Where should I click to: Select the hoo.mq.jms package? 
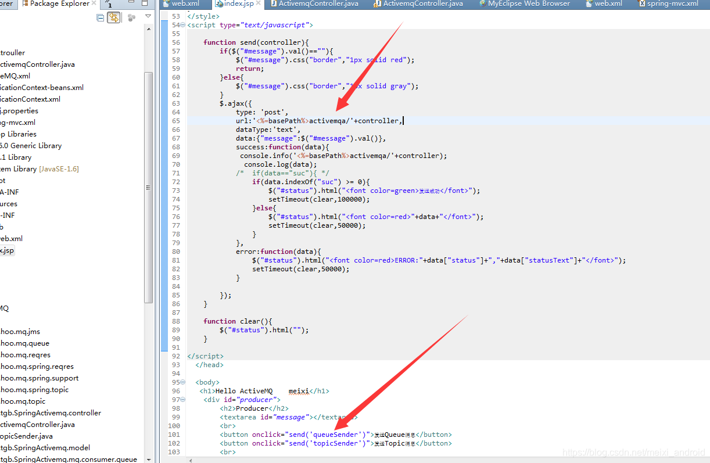coord(20,331)
